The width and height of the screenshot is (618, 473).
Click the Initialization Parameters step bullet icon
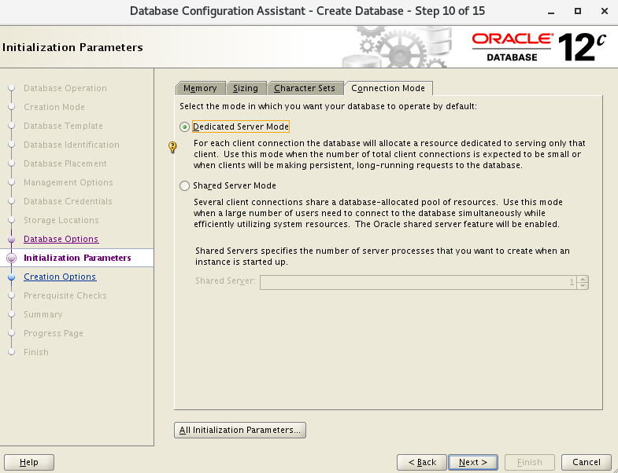11,258
